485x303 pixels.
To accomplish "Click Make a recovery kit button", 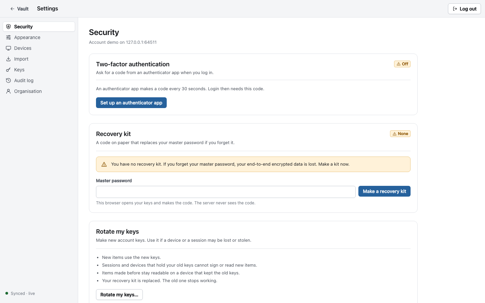I will pos(384,191).
